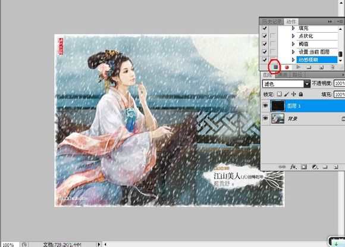Hide 背景 layer with eye icon
The height and width of the screenshot is (247, 345).
265,118
